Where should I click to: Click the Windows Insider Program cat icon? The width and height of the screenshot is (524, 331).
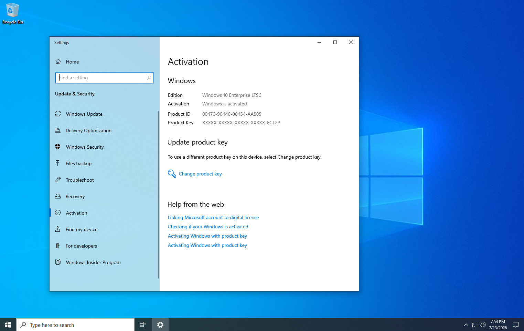(58, 262)
